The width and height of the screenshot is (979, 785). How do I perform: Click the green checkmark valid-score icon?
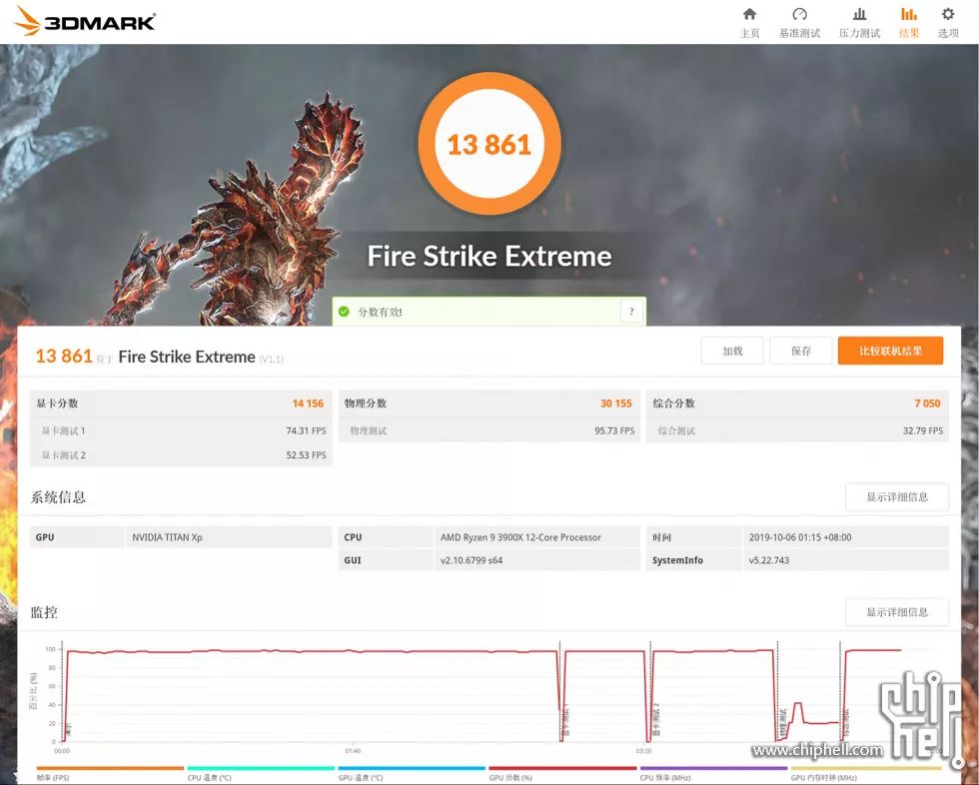coord(344,312)
